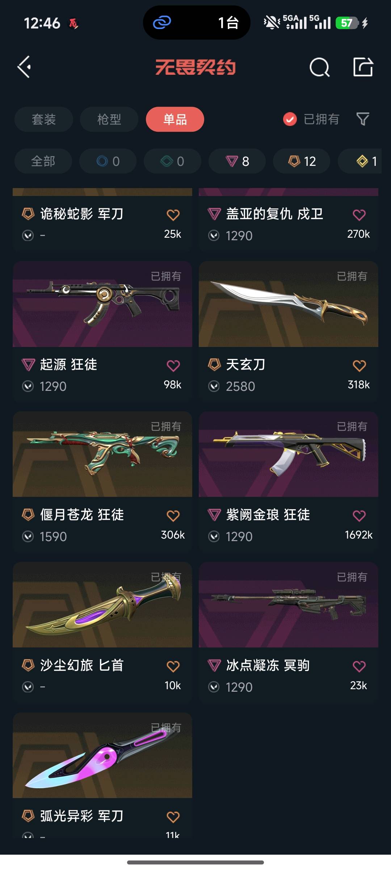Screen dimensions: 391x871
Task: Tap the share icon in header
Action: (363, 67)
